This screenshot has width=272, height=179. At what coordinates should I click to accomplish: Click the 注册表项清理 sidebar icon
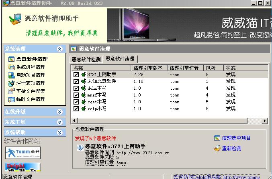tap(11, 83)
